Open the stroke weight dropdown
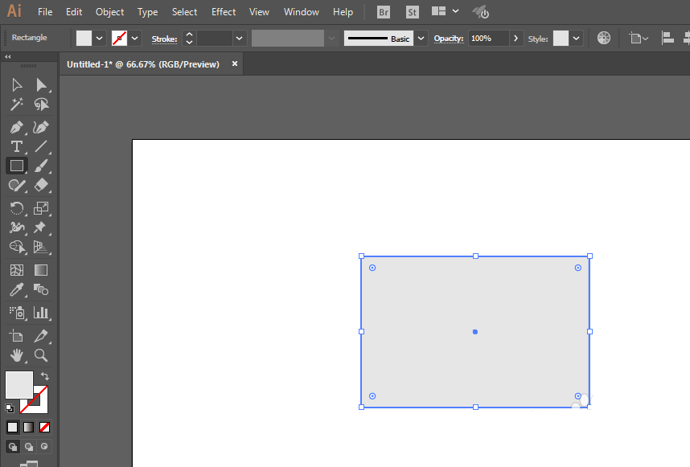This screenshot has width=690, height=467. click(239, 39)
